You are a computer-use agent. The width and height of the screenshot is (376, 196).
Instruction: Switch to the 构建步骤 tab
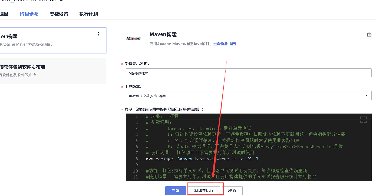[x=29, y=14]
